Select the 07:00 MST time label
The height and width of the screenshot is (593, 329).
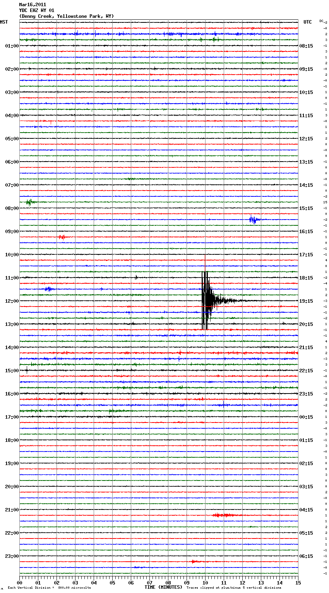tap(12, 185)
